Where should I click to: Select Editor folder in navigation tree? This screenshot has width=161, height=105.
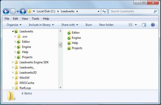point(26,42)
